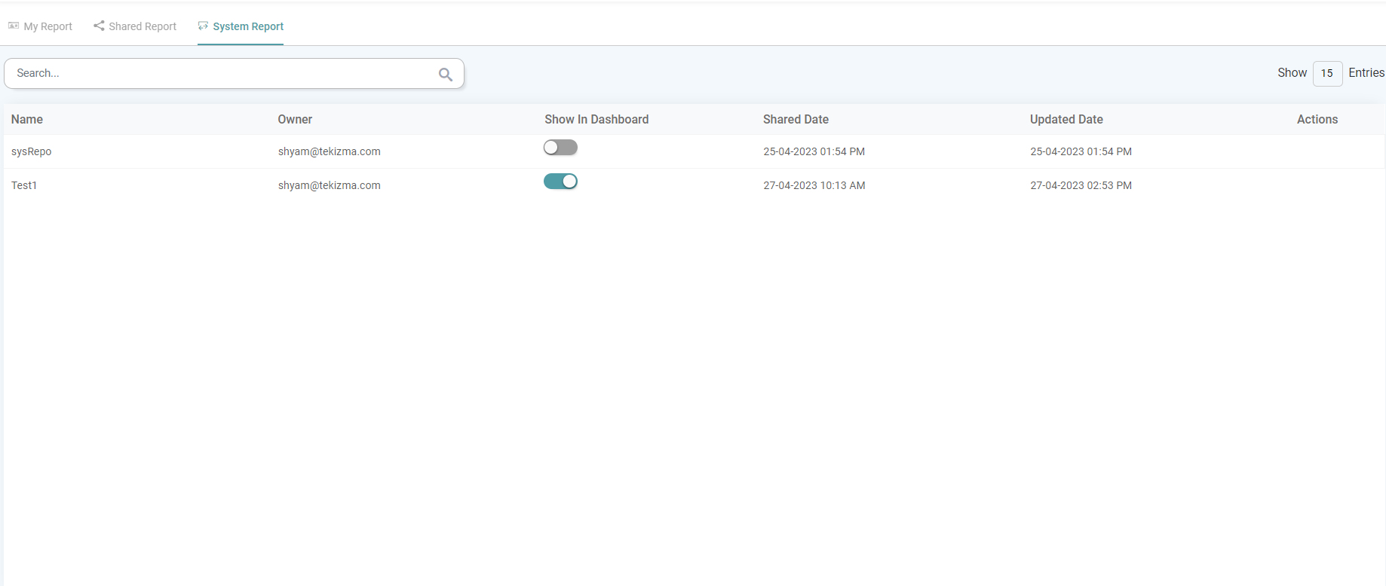Disable Show In Dashboard for Test1
Image resolution: width=1386 pixels, height=586 pixels.
(x=560, y=182)
